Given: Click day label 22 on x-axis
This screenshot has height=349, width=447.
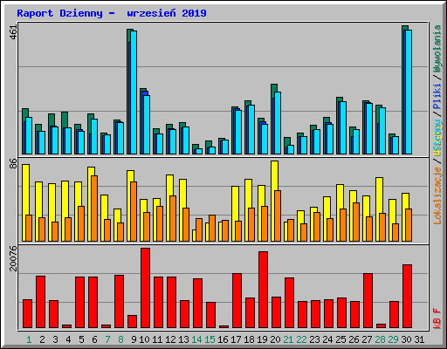Looking at the screenshot, I should pos(301,339).
